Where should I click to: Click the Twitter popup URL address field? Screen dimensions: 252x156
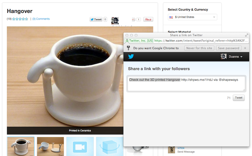click(x=201, y=41)
